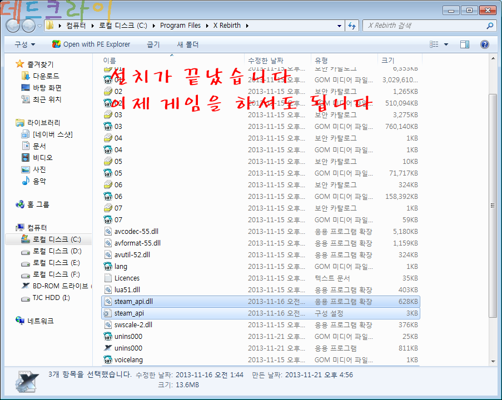Select the avutil-52.dll file
This screenshot has width=502, height=400.
point(132,254)
